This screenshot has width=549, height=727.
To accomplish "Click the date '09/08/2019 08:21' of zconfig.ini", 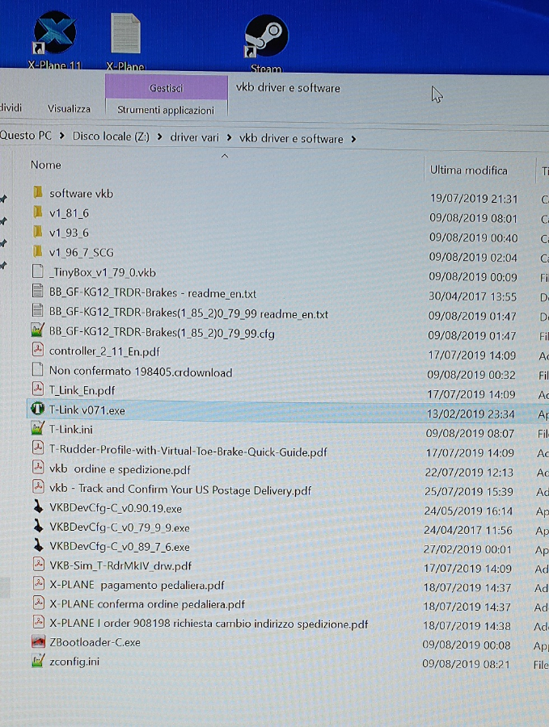I will [466, 663].
